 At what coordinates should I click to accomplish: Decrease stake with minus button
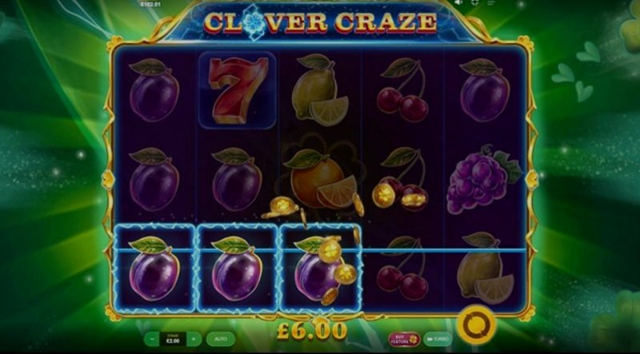[x=152, y=339]
